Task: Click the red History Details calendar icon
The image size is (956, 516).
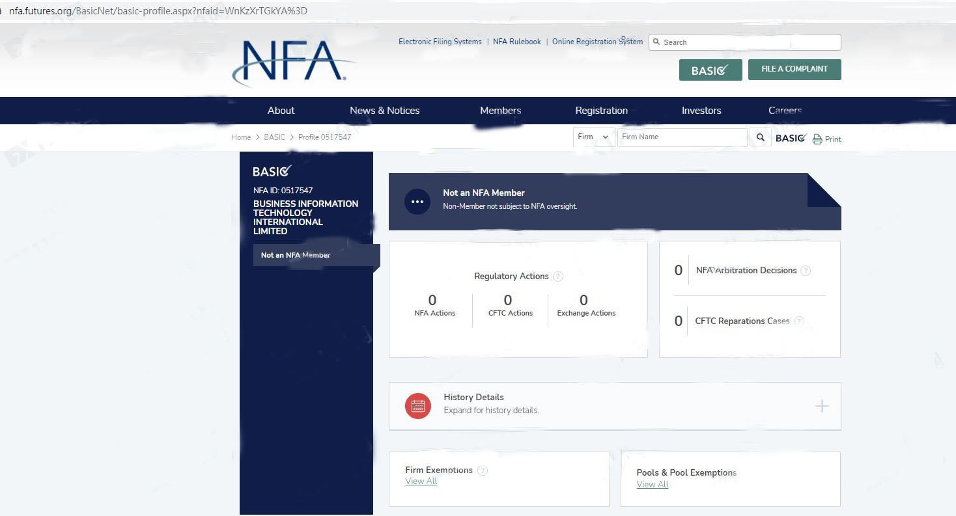Action: (x=417, y=406)
